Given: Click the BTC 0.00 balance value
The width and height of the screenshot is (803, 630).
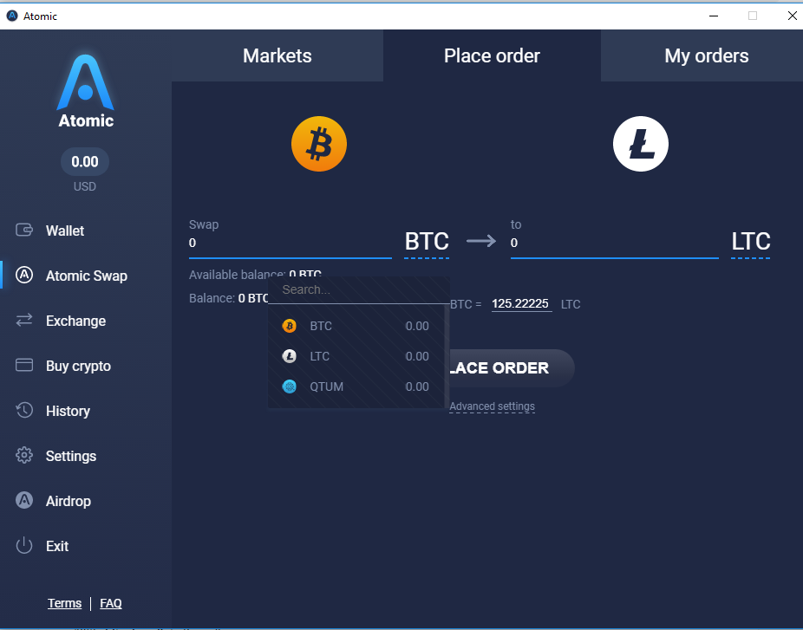Looking at the screenshot, I should (x=417, y=326).
